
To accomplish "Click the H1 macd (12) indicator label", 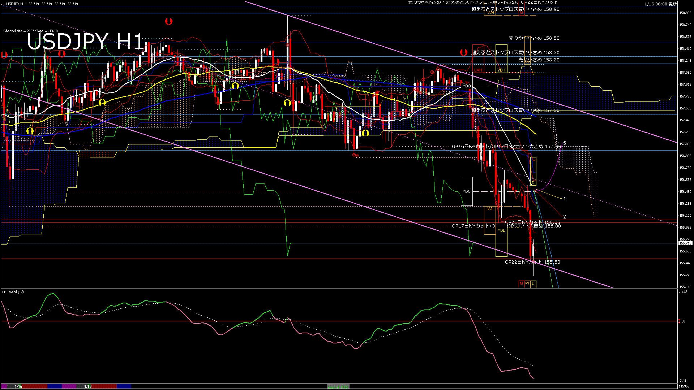I will 13,292.
